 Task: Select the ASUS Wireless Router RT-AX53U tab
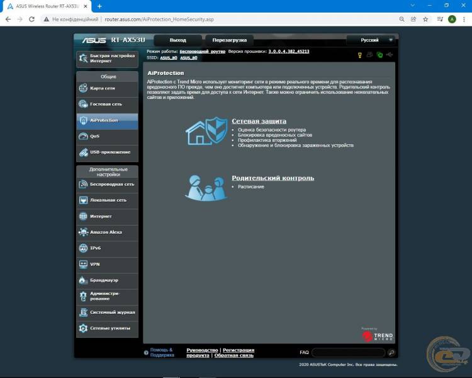point(47,6)
